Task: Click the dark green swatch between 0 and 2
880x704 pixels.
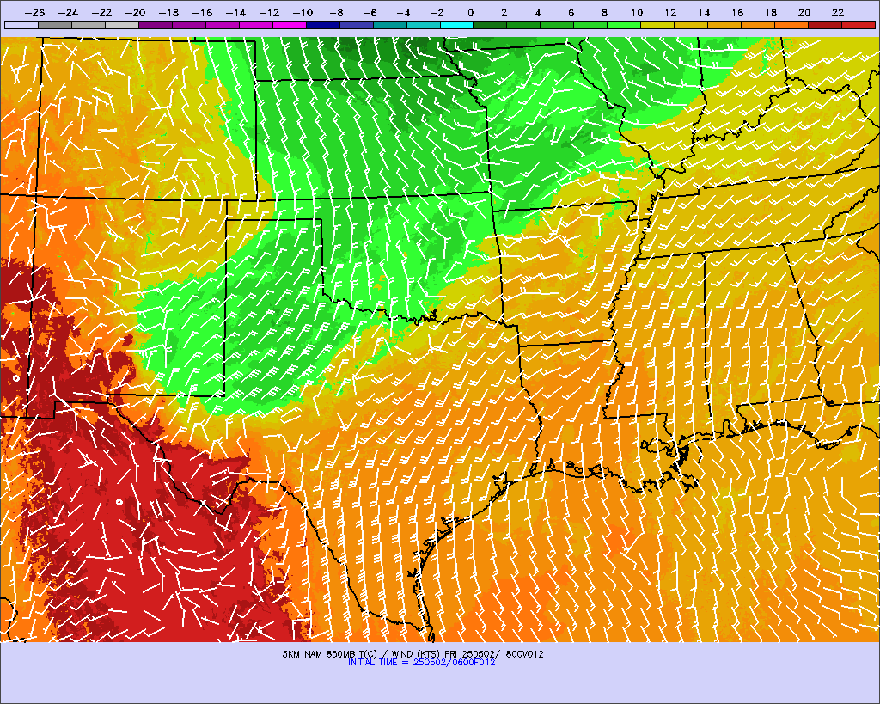Action: coord(490,25)
